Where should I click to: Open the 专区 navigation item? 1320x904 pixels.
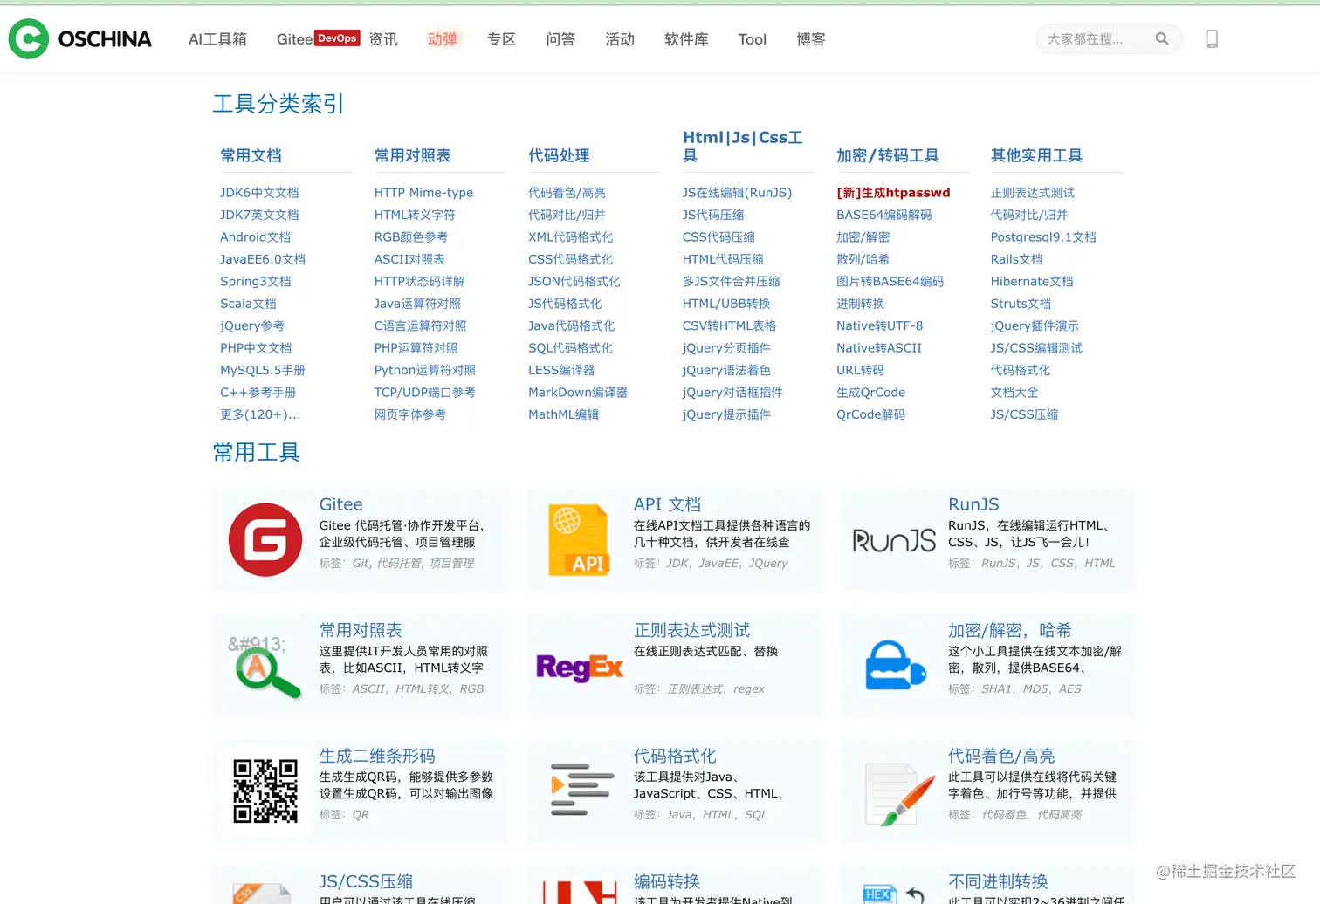tap(501, 39)
